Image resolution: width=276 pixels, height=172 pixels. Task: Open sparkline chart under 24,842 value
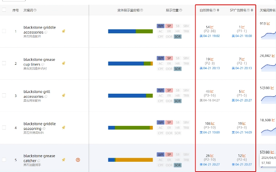click(x=268, y=67)
